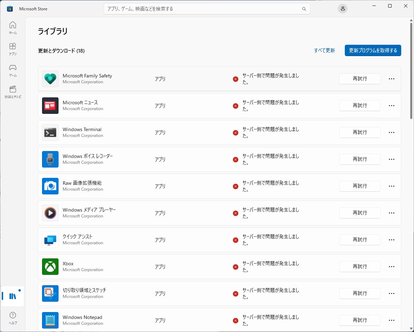
Task: Click the Windows Notepad app icon
Action: (x=50, y=320)
